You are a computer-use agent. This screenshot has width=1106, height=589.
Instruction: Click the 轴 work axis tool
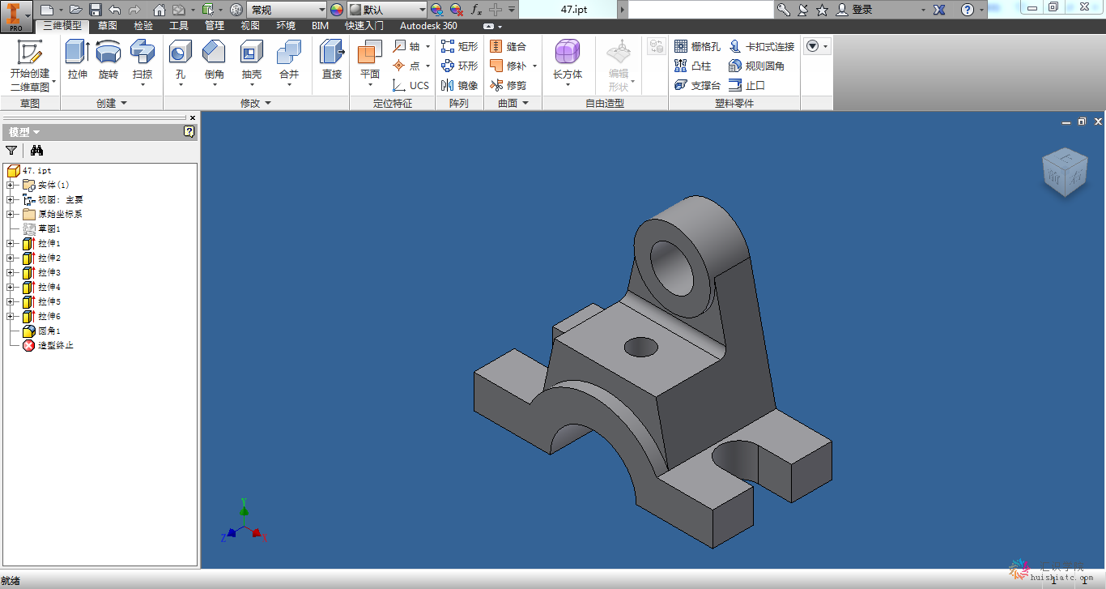pyautogui.click(x=410, y=46)
